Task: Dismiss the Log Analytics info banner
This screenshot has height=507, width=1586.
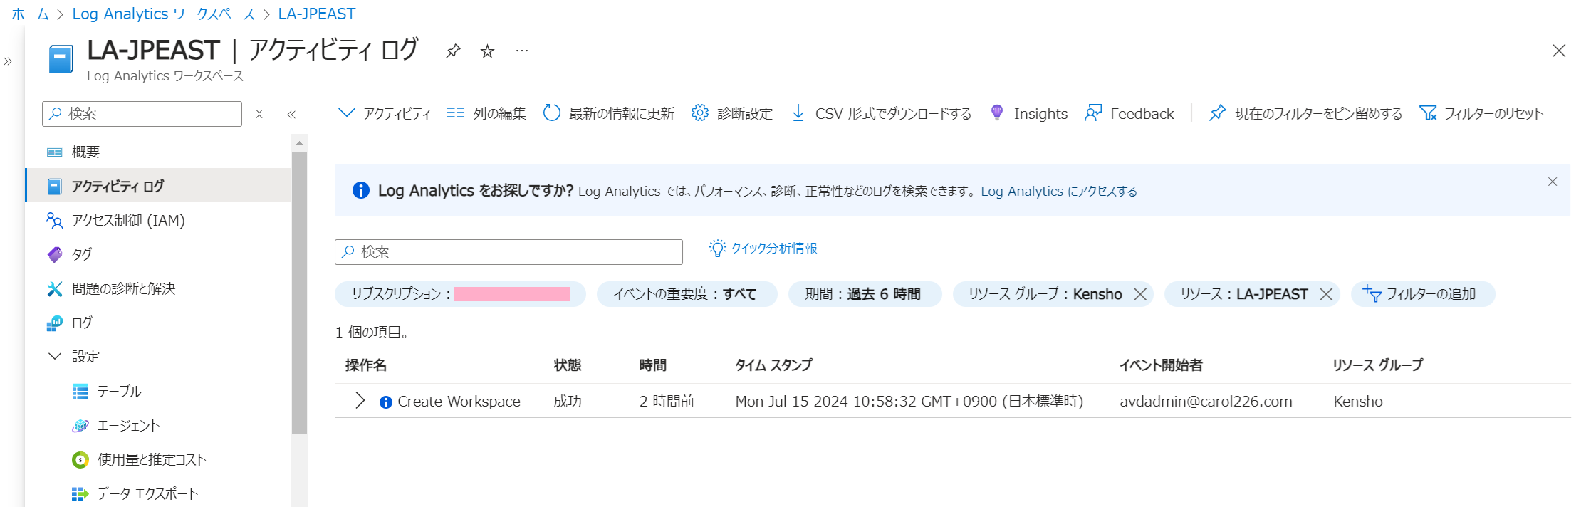Action: pyautogui.click(x=1553, y=182)
